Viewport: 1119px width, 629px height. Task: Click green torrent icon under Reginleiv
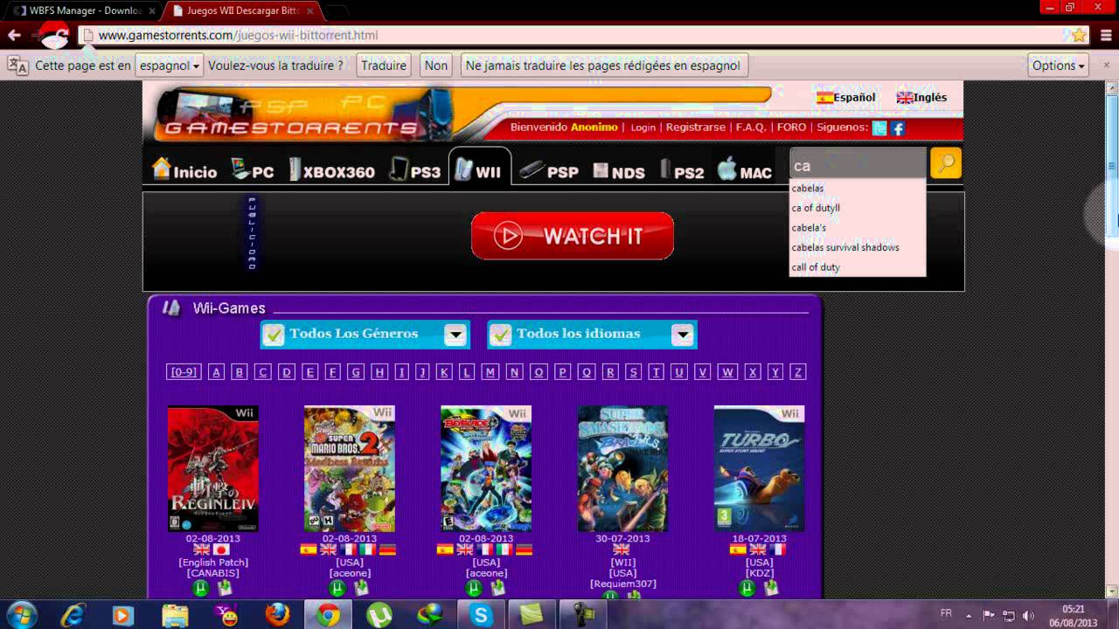(201, 588)
